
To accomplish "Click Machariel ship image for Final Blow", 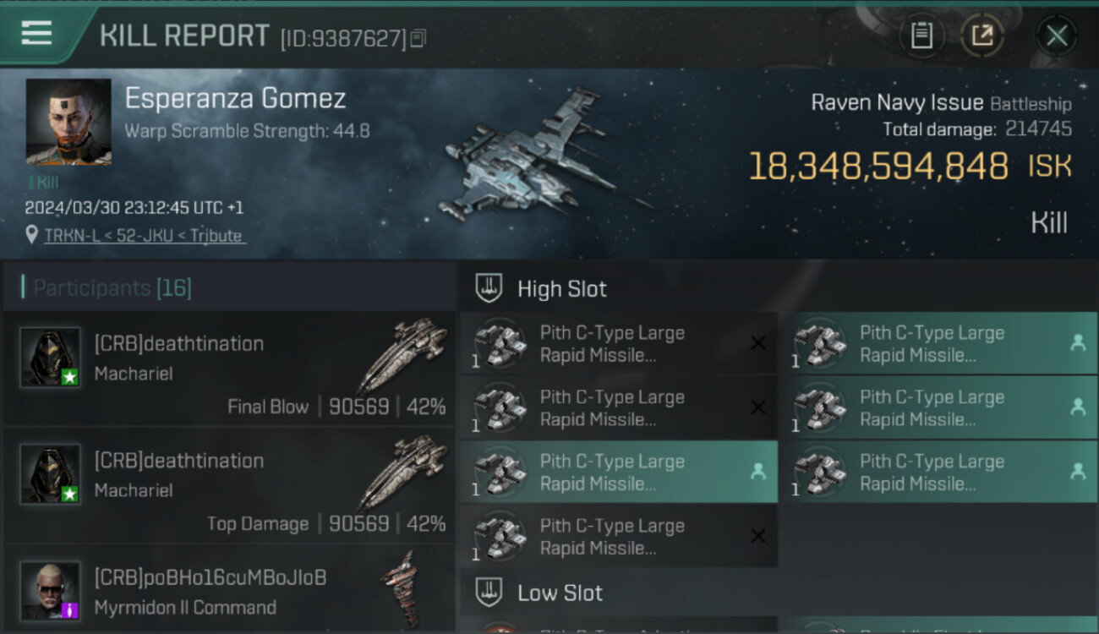I will pyautogui.click(x=403, y=355).
